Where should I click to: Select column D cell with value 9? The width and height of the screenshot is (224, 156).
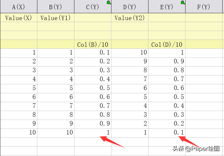[130, 62]
